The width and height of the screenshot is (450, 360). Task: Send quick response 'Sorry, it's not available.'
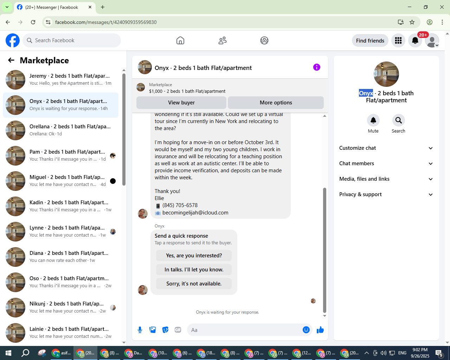(x=194, y=284)
